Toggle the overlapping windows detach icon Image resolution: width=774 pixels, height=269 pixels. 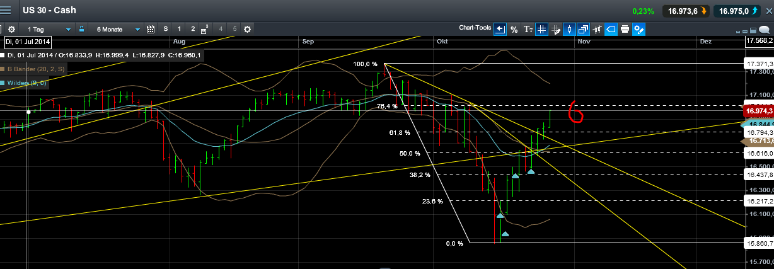point(583,29)
